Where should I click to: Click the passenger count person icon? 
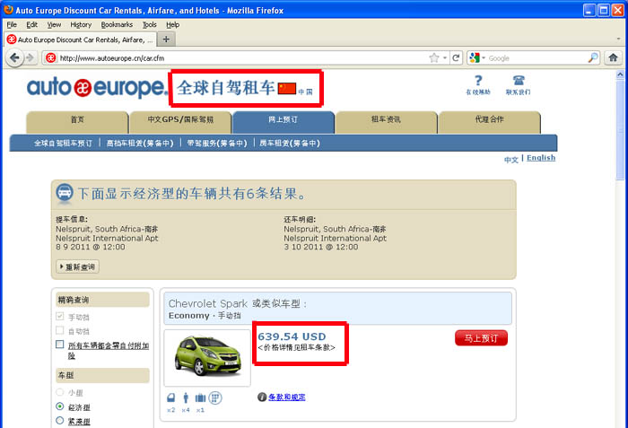186,397
